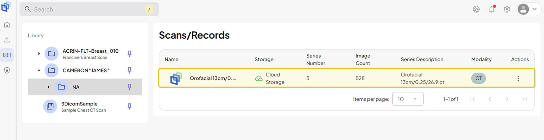Expand the NA subfolder arrow
544x140 pixels.
click(x=49, y=87)
